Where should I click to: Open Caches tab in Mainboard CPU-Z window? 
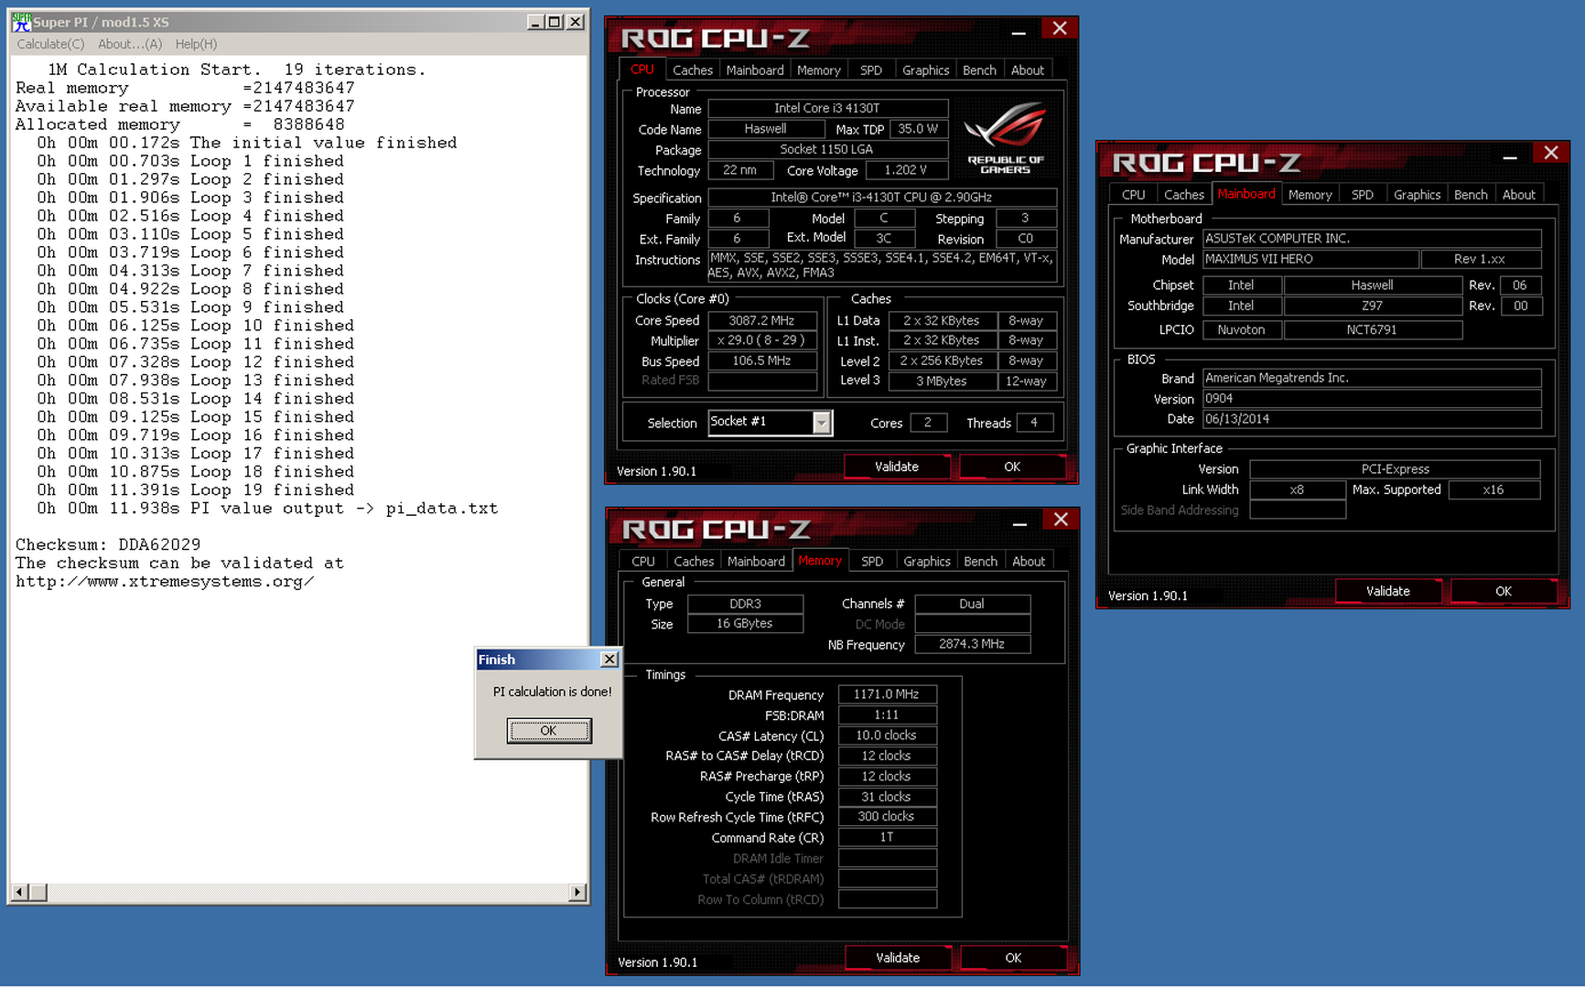tap(1183, 195)
